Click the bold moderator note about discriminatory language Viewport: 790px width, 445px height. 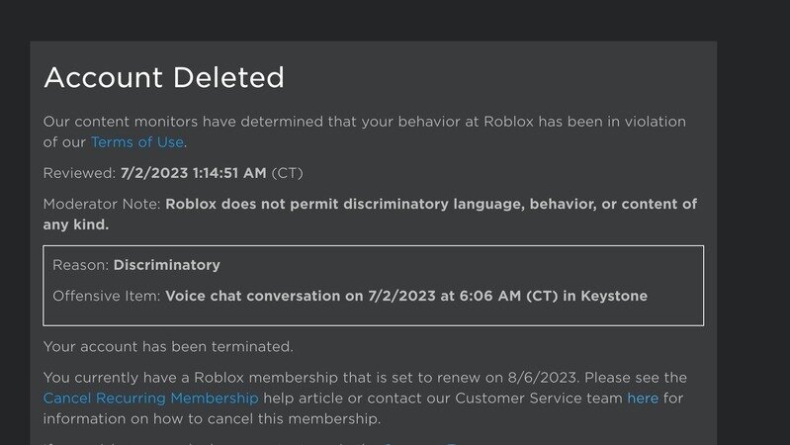click(x=430, y=204)
